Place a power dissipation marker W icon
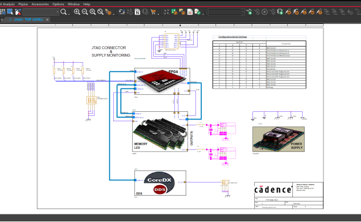Screen dimensions: 361x222 click(x=312, y=12)
